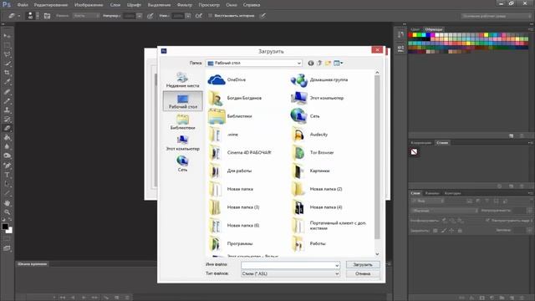Toggle the 'Распространить кадр 1' checkbox

[x=487, y=221]
